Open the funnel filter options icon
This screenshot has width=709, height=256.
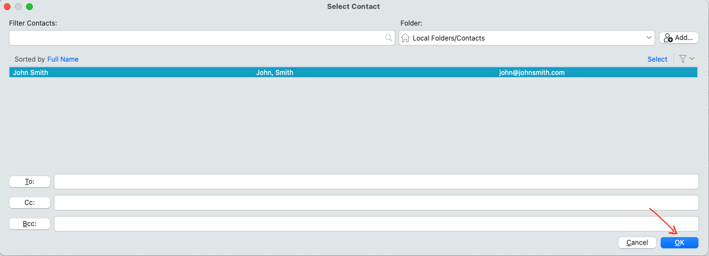[683, 59]
